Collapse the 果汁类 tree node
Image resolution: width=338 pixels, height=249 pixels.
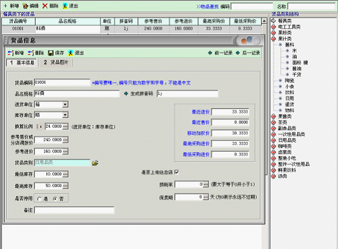tap(273, 39)
